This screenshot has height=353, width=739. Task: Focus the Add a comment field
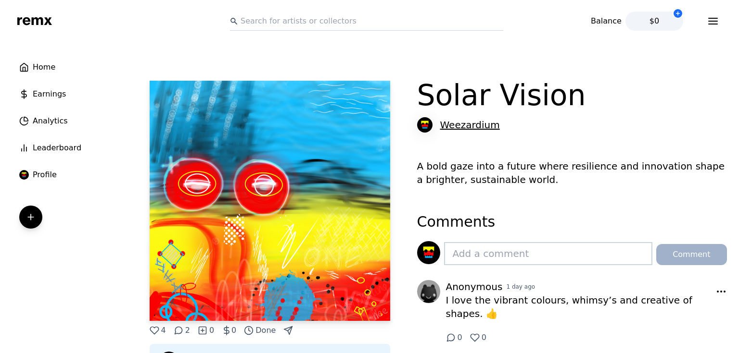[x=548, y=254]
